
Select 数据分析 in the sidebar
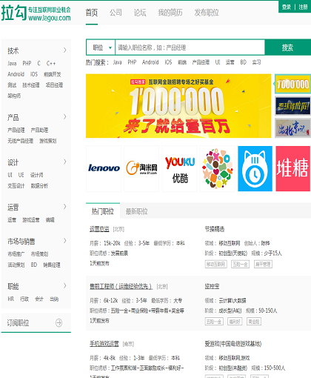click(x=39, y=186)
